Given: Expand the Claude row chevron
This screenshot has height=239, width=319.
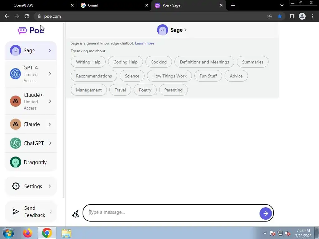Looking at the screenshot, I should click(50, 124).
